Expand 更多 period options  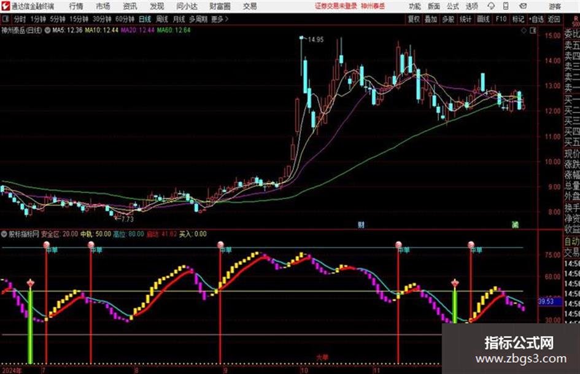coord(220,19)
